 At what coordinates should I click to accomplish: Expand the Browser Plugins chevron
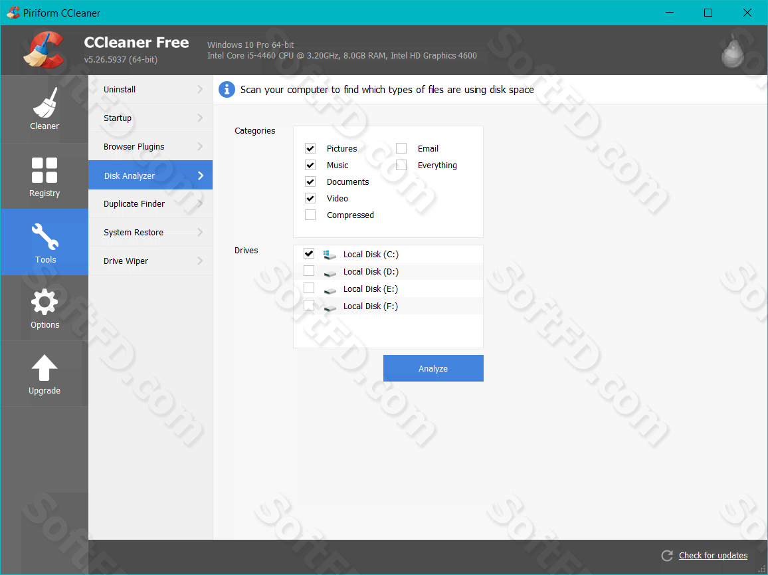coord(200,146)
